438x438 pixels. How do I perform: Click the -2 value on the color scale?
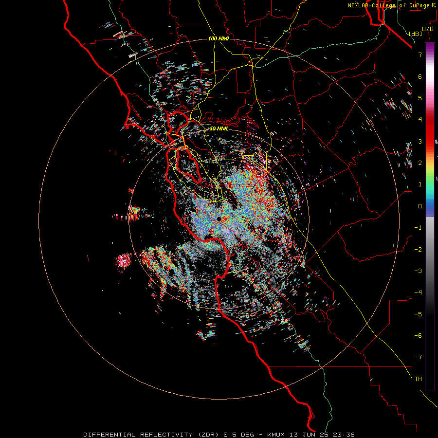[418, 250]
